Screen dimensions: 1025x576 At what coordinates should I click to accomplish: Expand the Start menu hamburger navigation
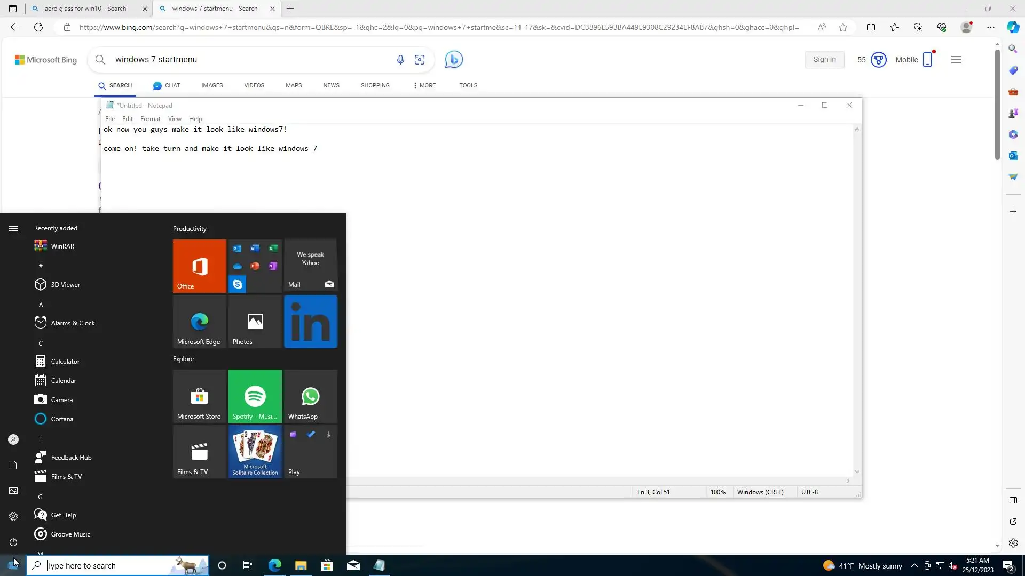(x=13, y=228)
